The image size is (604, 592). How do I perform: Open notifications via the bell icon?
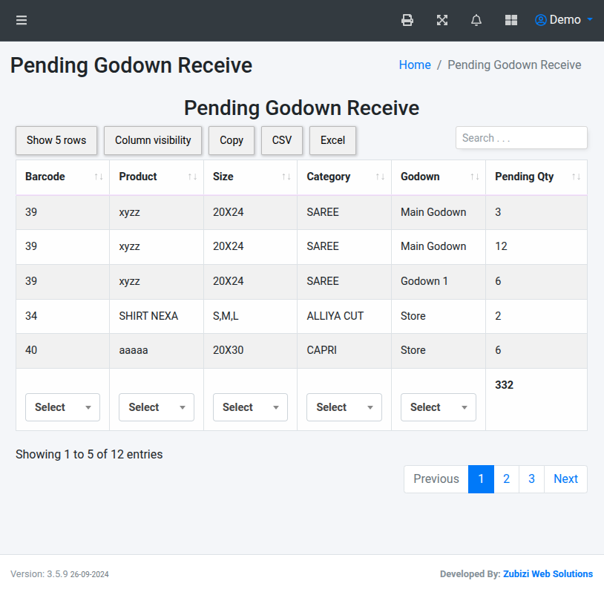(x=476, y=20)
